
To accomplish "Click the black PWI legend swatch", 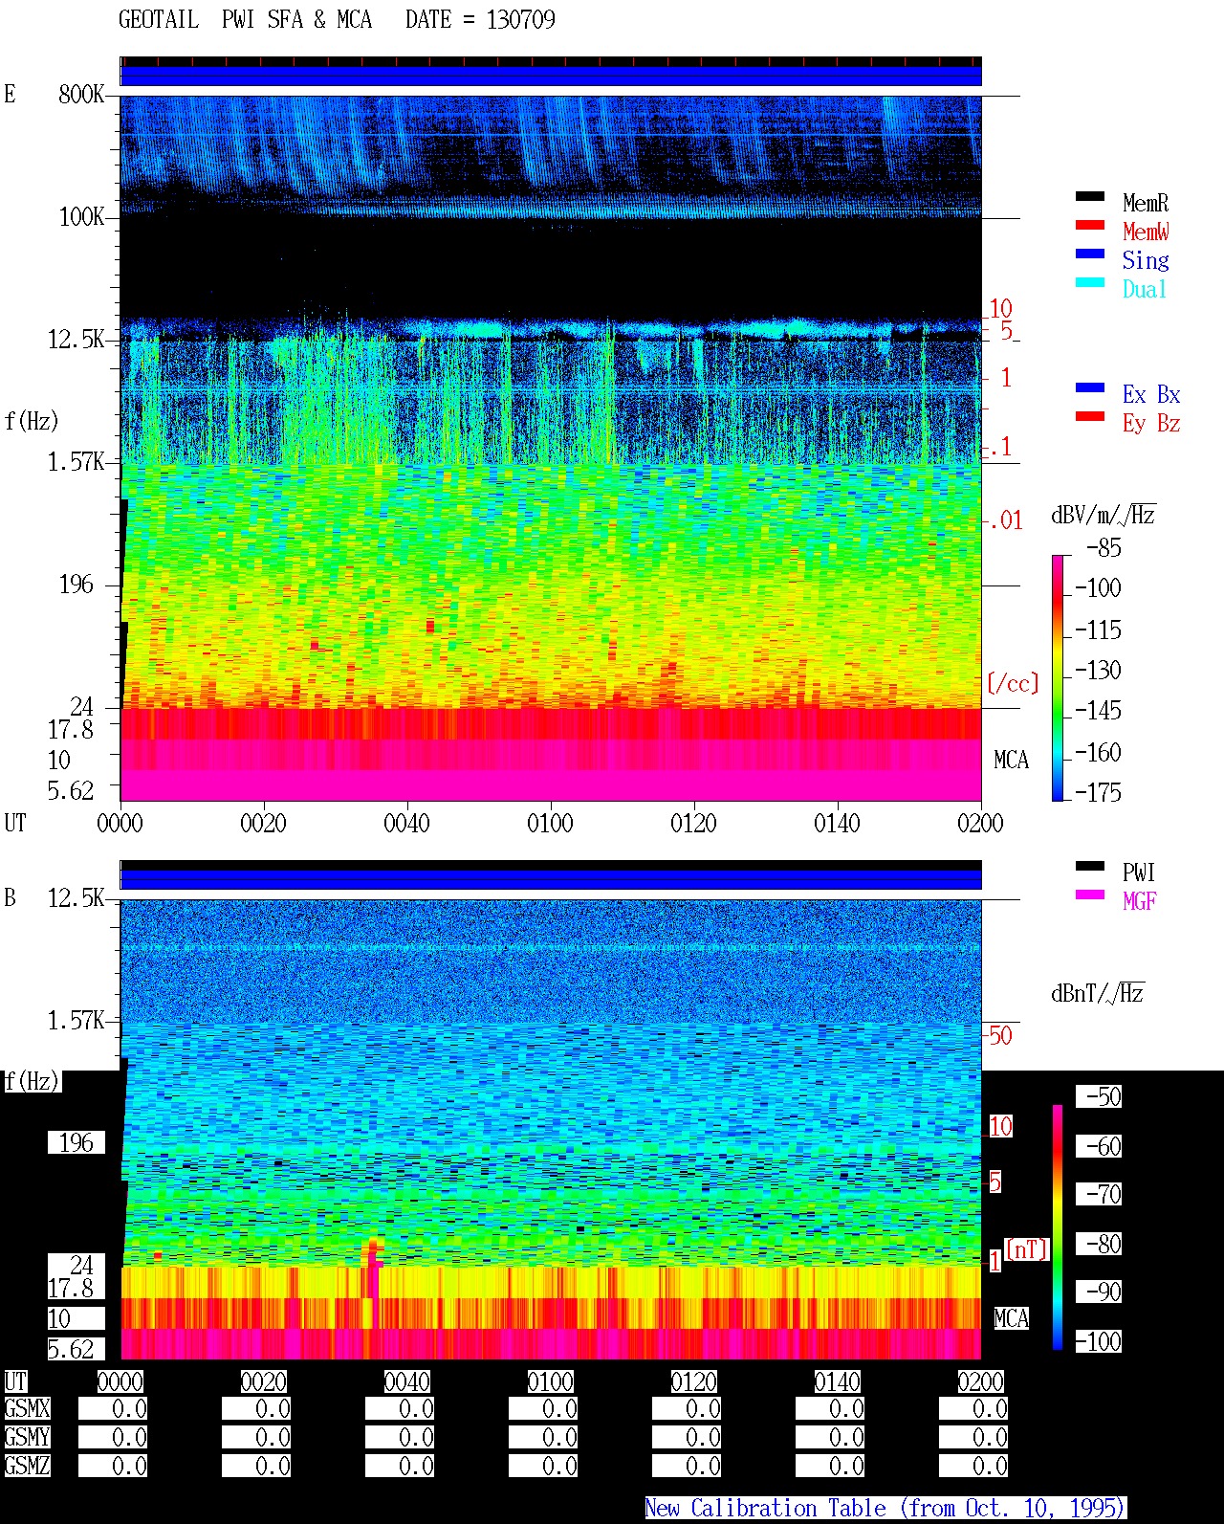I will [x=1090, y=866].
